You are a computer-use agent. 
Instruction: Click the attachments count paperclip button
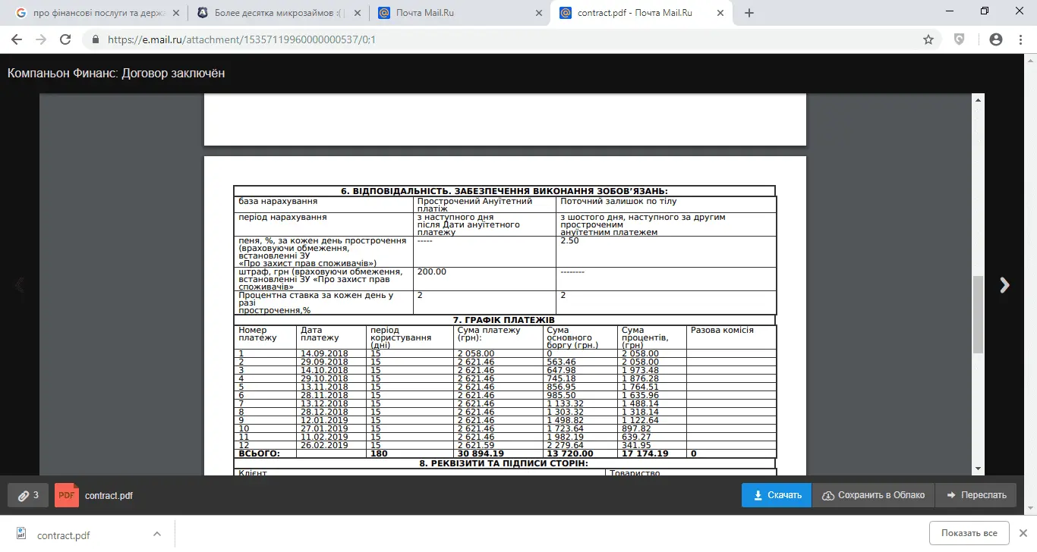pos(27,495)
